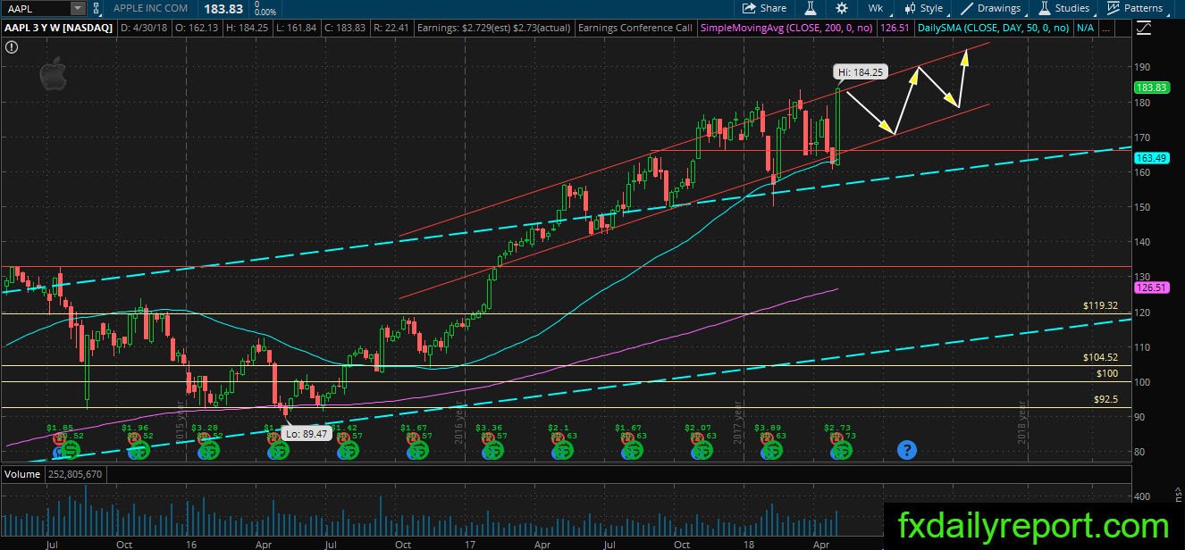This screenshot has width=1185, height=550.
Task: Select the $92.5 price level label
Action: click(1105, 399)
